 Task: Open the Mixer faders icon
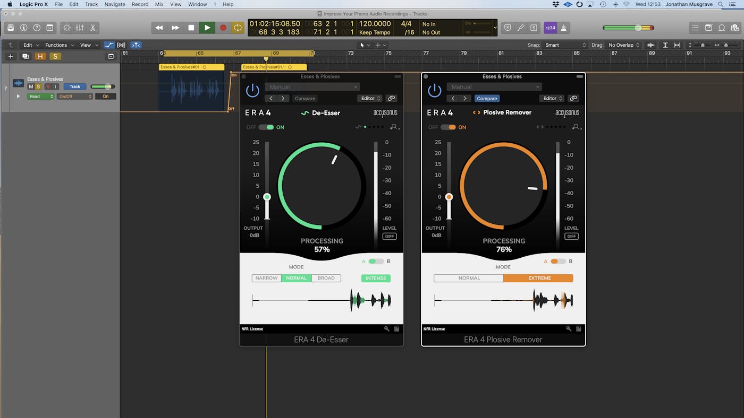coord(79,28)
